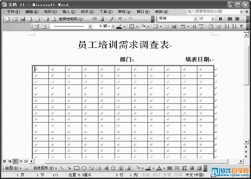This screenshot has height=179, width=251.
Task: Click the equation editor square-root icon
Action: (x=94, y=19)
